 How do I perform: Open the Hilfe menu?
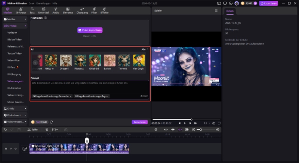point(55,3)
